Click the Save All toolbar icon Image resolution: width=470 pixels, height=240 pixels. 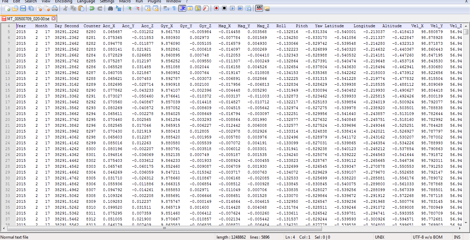tap(31, 8)
